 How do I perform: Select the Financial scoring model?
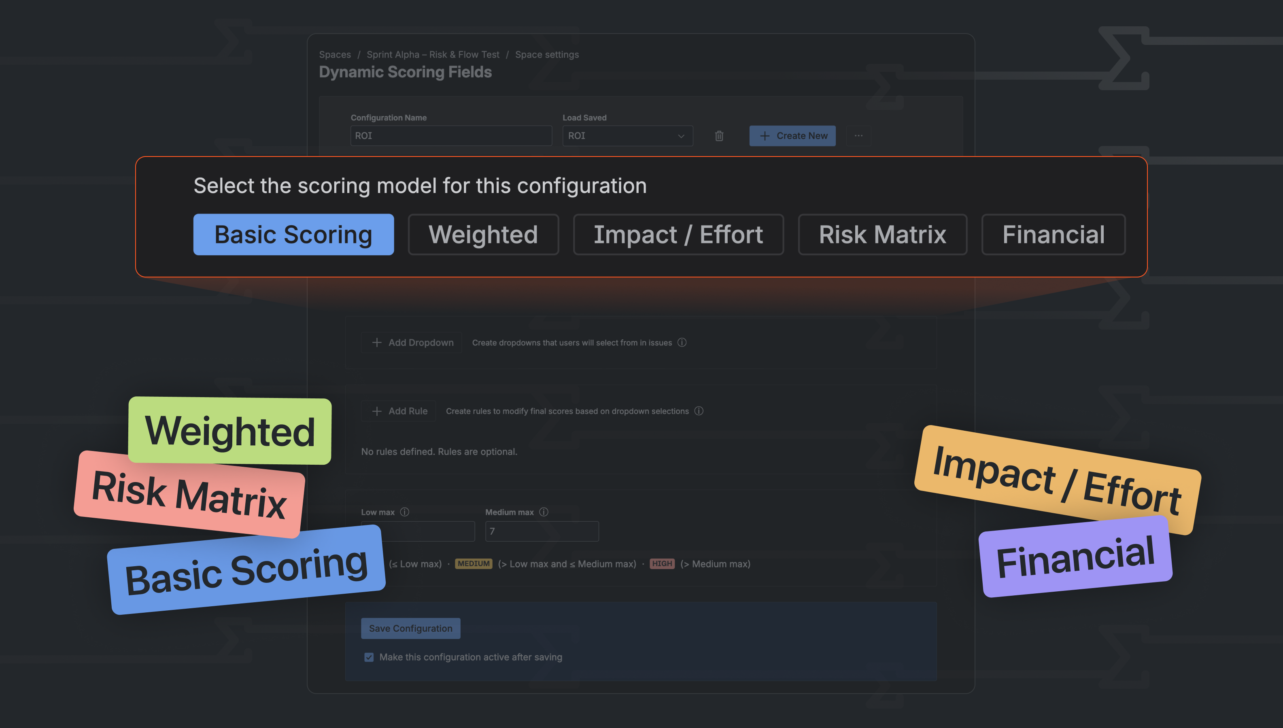pyautogui.click(x=1053, y=235)
